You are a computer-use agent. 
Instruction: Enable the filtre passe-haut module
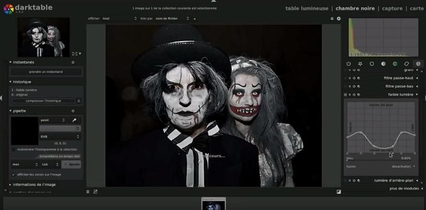(345, 78)
